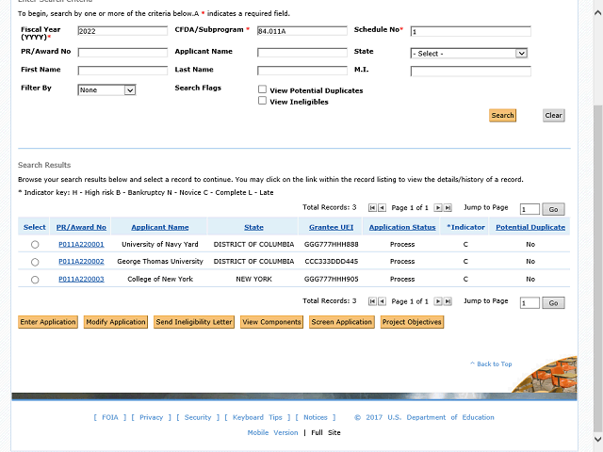Viewport: 603px width, 452px height.
Task: Open the Filter By dropdown
Action: [106, 90]
